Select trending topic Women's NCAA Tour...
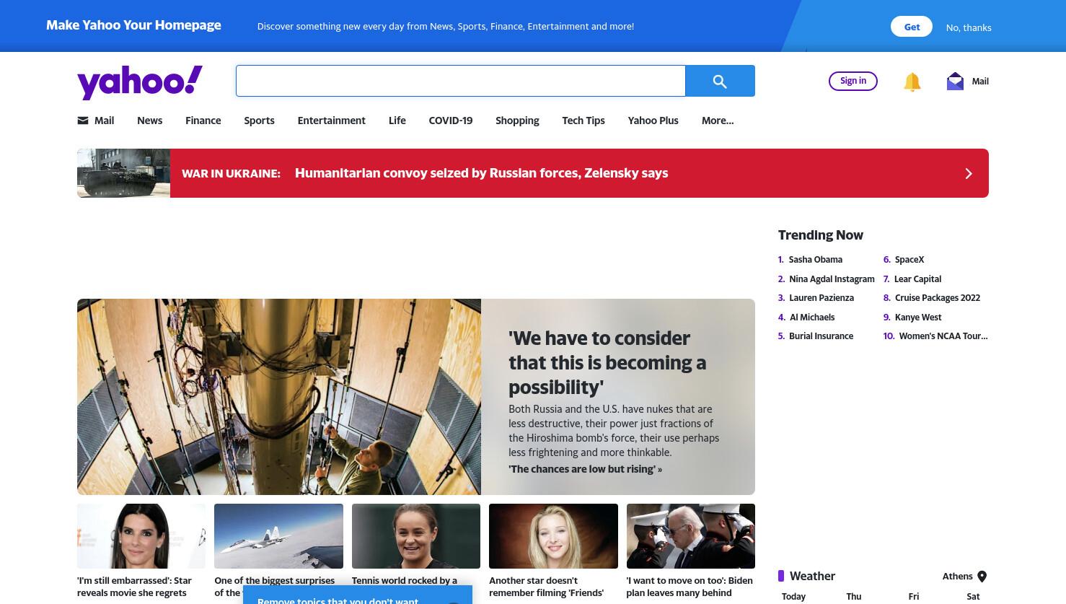 point(943,336)
